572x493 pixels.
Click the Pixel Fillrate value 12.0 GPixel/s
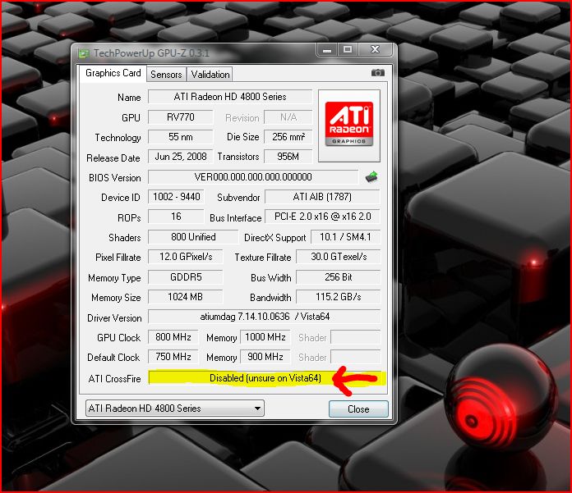[185, 257]
